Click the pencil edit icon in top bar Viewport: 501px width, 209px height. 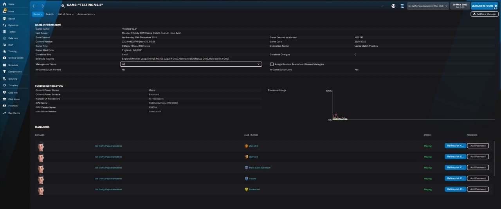(x=383, y=6)
